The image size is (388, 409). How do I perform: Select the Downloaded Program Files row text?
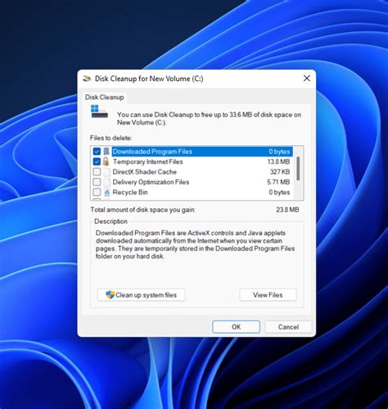point(152,152)
